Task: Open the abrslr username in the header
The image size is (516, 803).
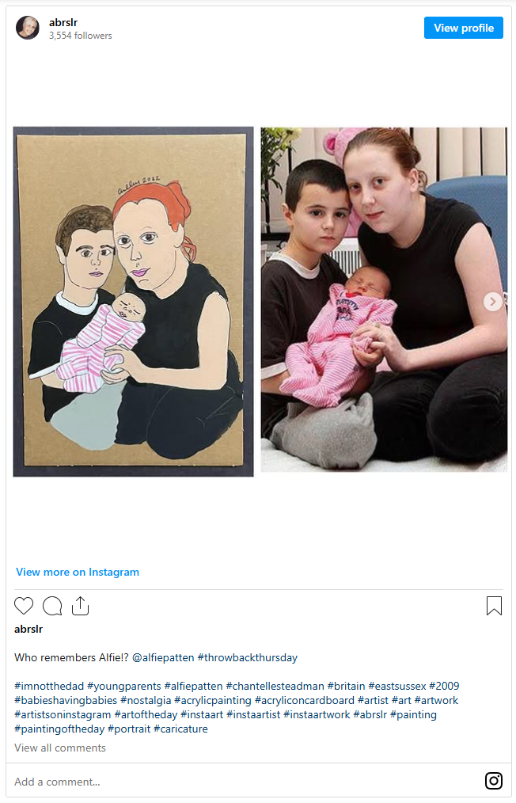Action: [x=63, y=22]
